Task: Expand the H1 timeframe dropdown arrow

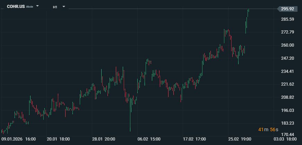Action: [64, 6]
